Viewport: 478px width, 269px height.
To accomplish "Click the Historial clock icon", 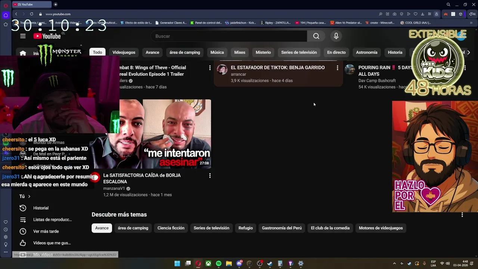I will coord(23,208).
